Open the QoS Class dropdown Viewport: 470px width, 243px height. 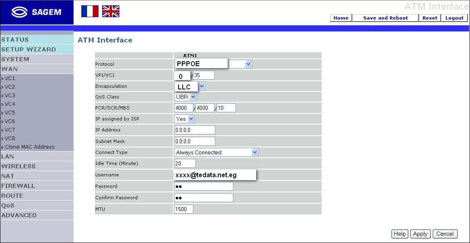tap(191, 97)
